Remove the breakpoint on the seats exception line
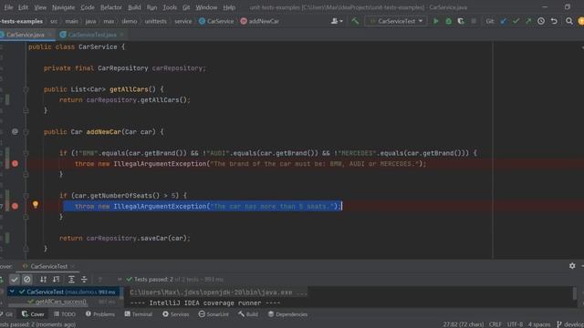Screen dimensions: 584x328 (15, 206)
